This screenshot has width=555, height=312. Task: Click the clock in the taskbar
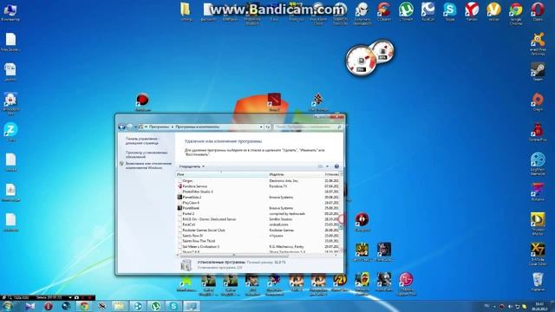click(539, 306)
